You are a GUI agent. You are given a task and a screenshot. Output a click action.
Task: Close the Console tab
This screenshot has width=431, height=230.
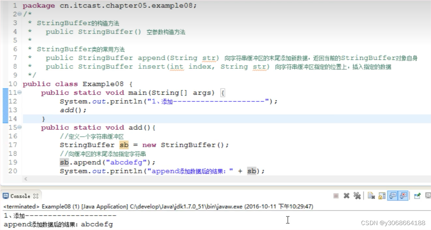click(35, 196)
